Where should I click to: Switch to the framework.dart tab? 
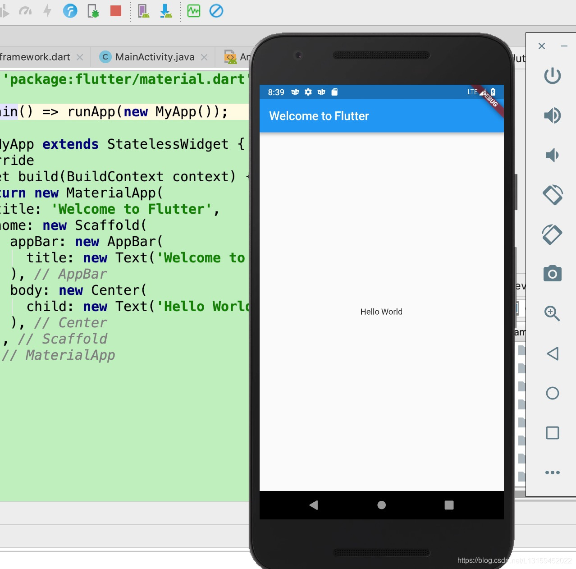(x=35, y=57)
